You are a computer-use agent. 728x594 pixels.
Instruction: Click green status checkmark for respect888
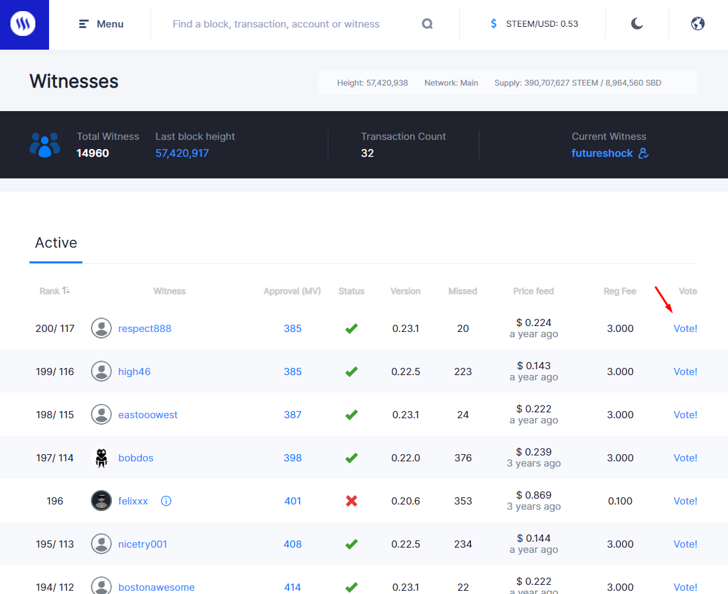351,328
